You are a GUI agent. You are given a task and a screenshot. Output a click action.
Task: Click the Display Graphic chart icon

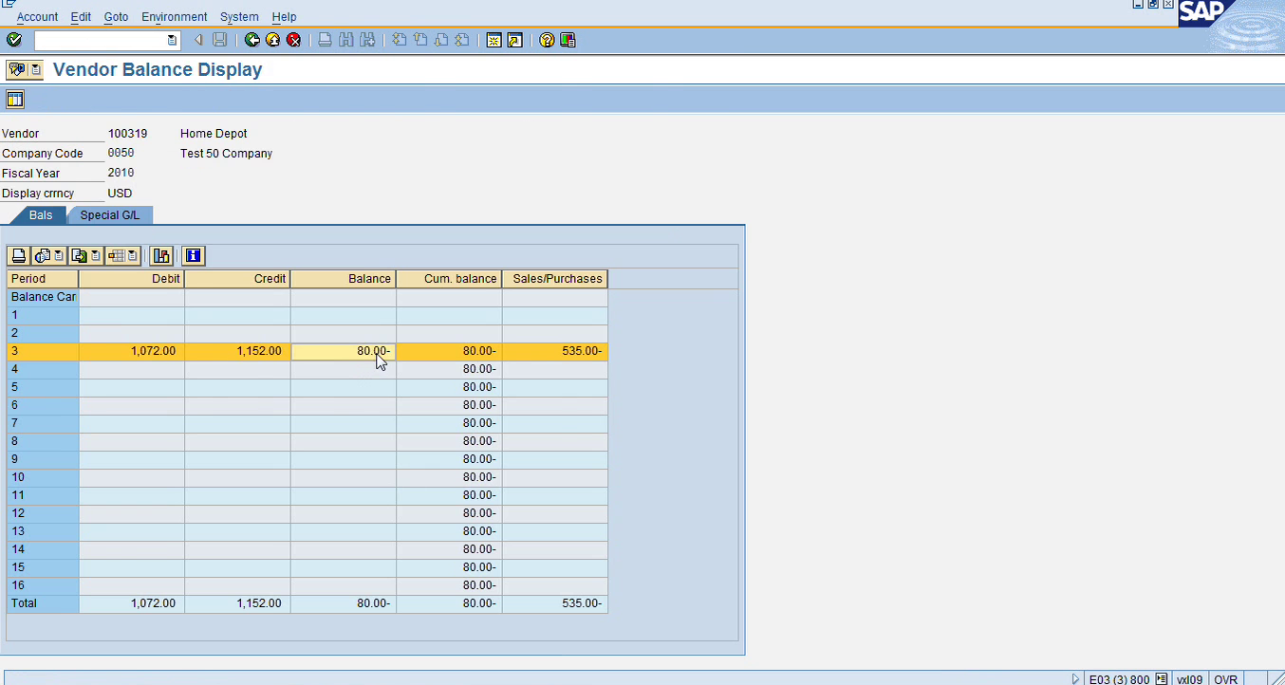(x=161, y=255)
